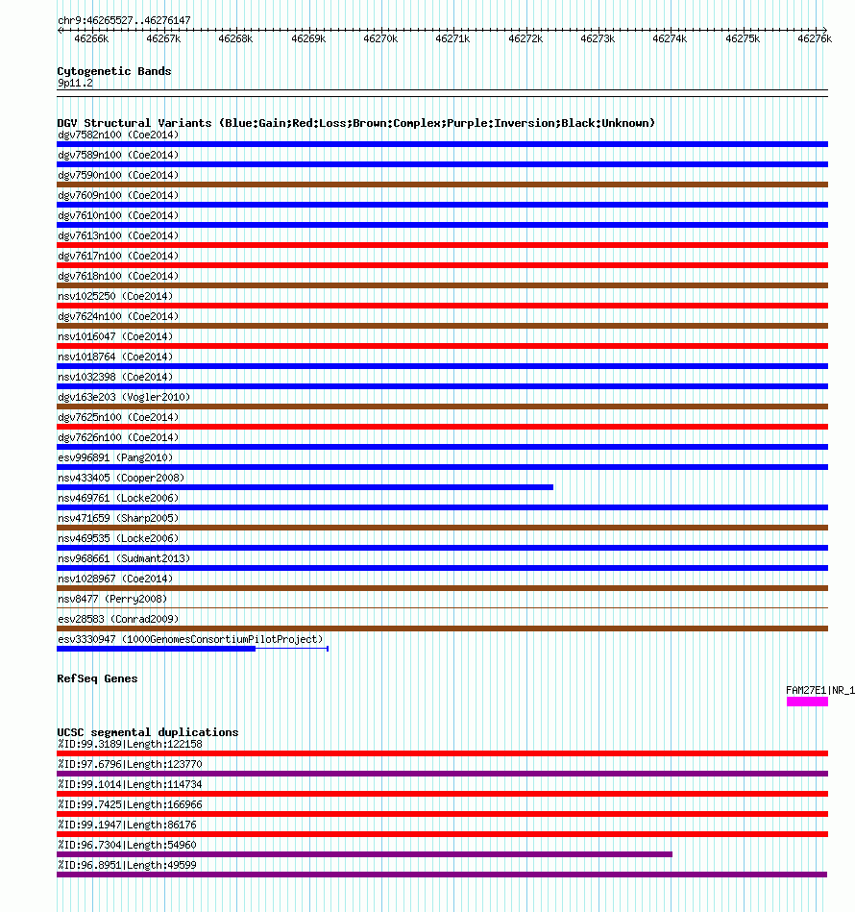The width and height of the screenshot is (855, 912).
Task: Open dgv163e203 (Vogler2010) label
Action: pyautogui.click(x=124, y=397)
